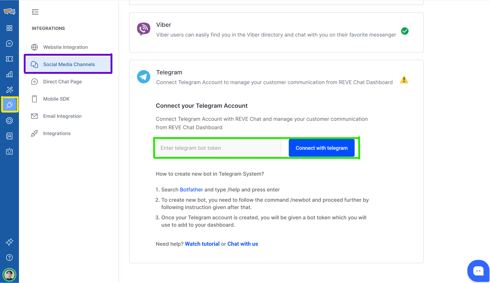
Task: Click the Connect with telegram button
Action: click(x=321, y=148)
